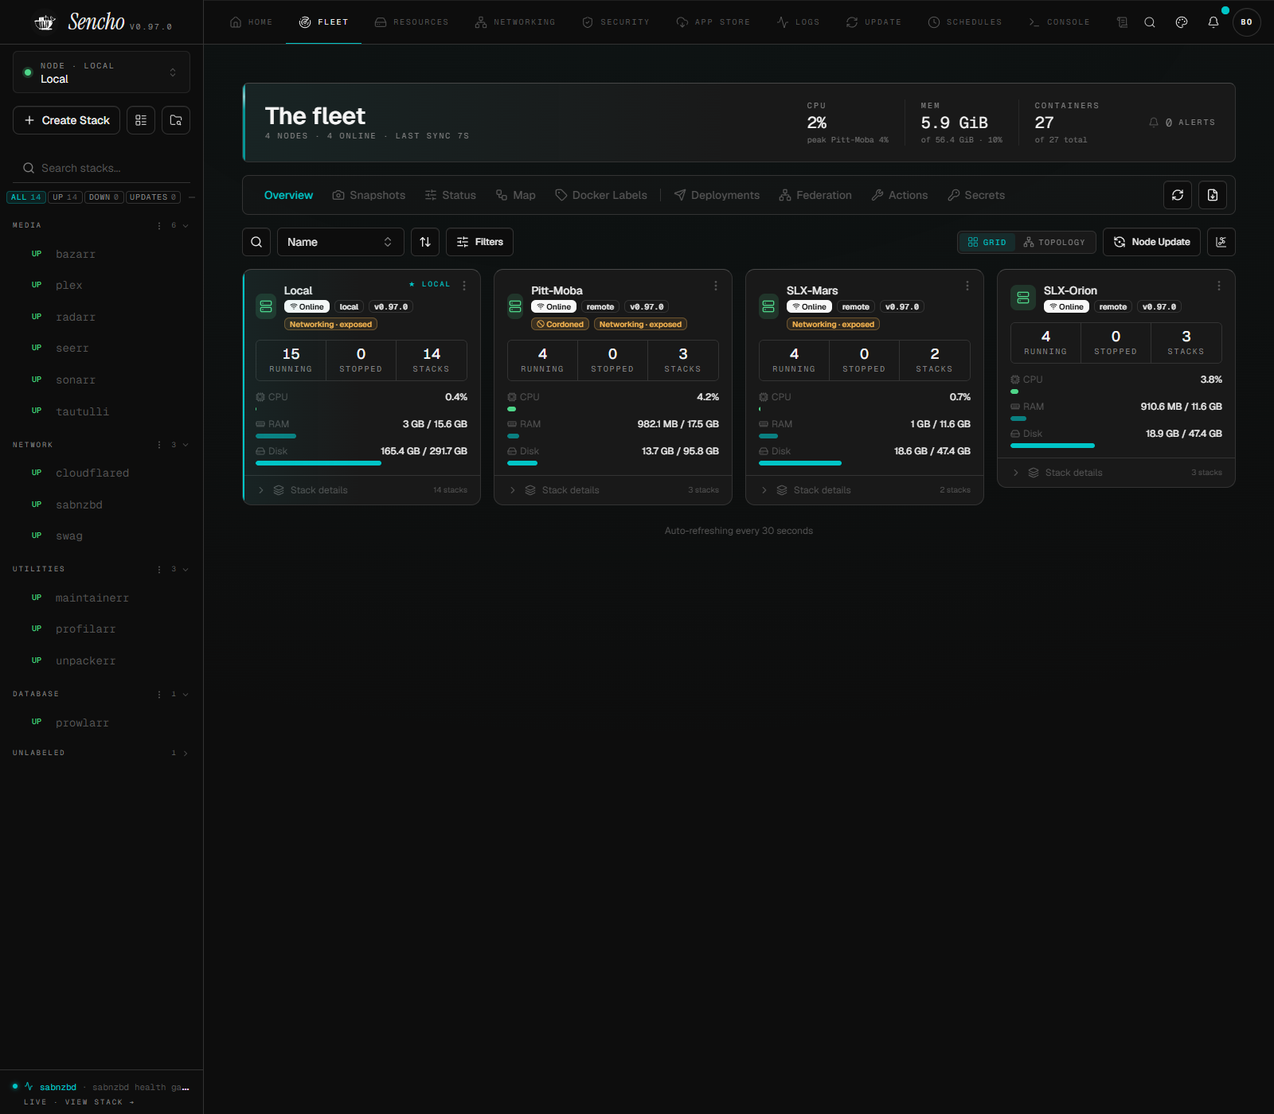The image size is (1274, 1114).
Task: Open the chart icon right of Node Update
Action: tap(1221, 242)
